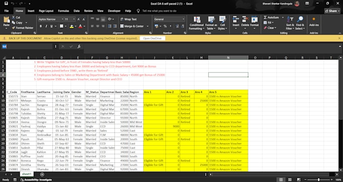Open the Font group dialog launcher

click(86, 33)
